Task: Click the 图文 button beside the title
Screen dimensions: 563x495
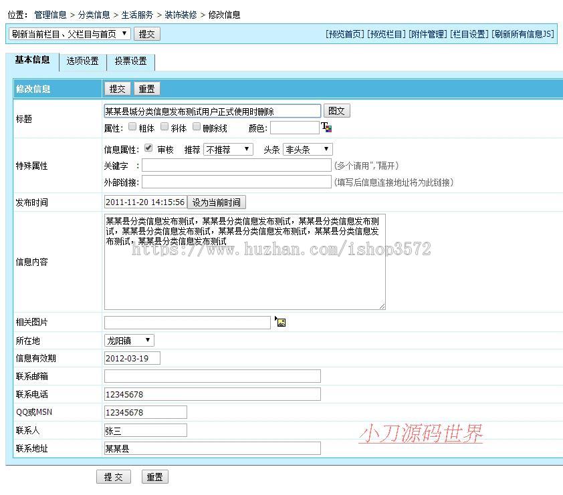Action: 337,111
